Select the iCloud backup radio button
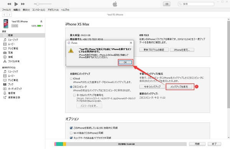Viewport: 230px width, 149px height. [x=71, y=79]
